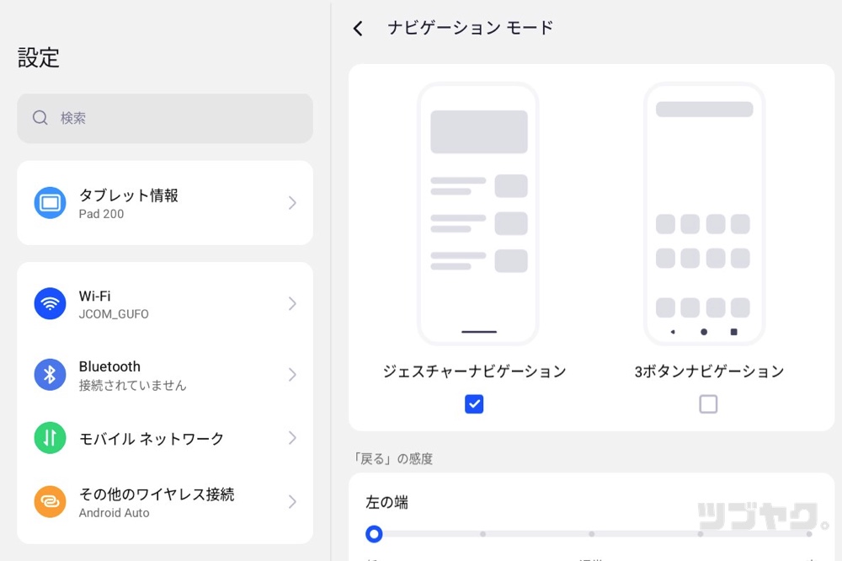Expand タブレット情報 via its chevron
Viewport: 842px width, 561px height.
[x=292, y=202]
